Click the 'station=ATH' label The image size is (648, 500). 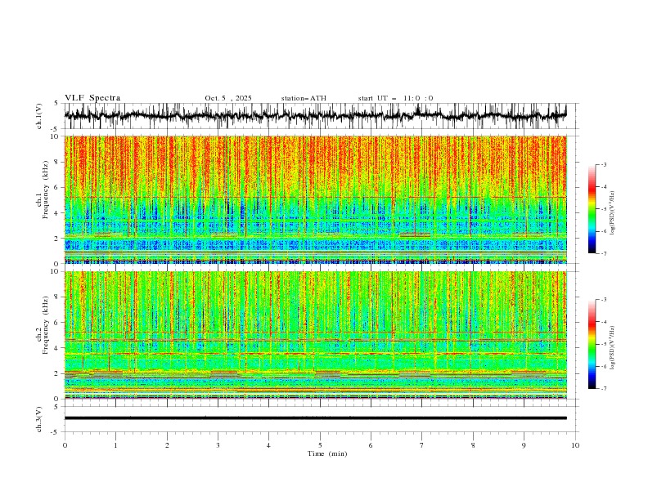tap(304, 98)
